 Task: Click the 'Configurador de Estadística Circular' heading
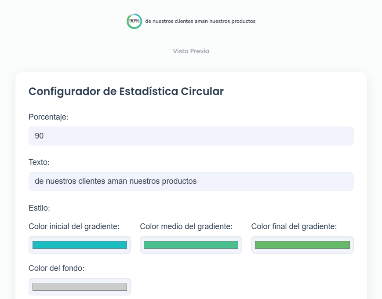tap(126, 91)
